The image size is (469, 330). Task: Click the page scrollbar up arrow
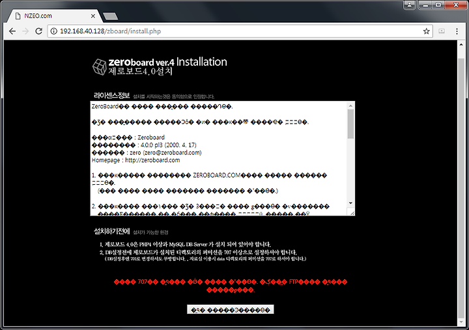[x=461, y=44]
